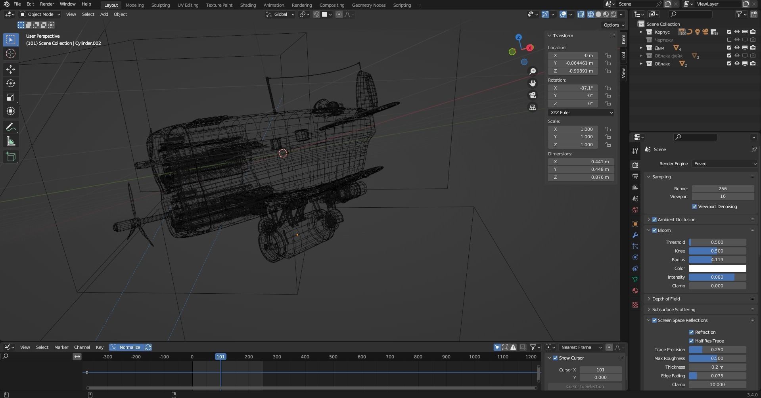Adjust the Bloom Intensity slider
The height and width of the screenshot is (398, 761).
pyautogui.click(x=717, y=277)
